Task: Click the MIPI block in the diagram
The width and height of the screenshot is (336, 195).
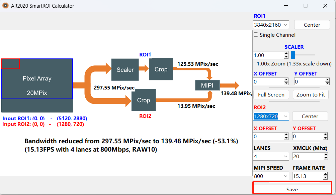Action: tap(207, 85)
